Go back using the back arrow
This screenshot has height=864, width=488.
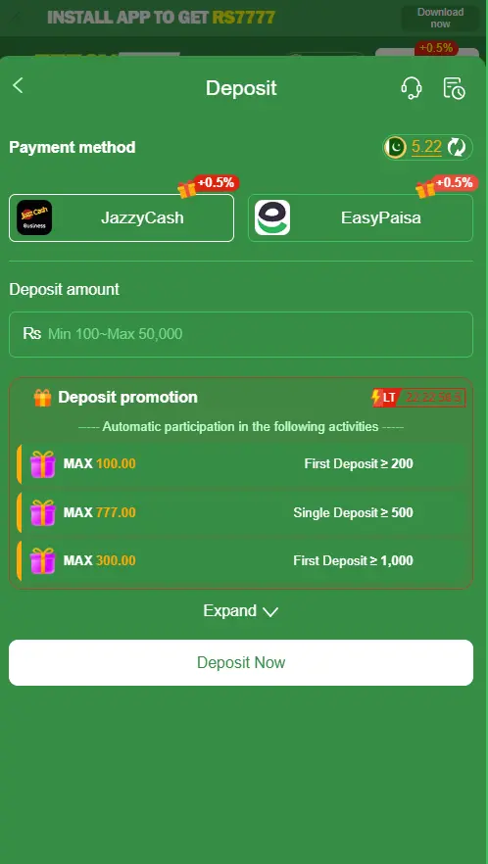[19, 86]
